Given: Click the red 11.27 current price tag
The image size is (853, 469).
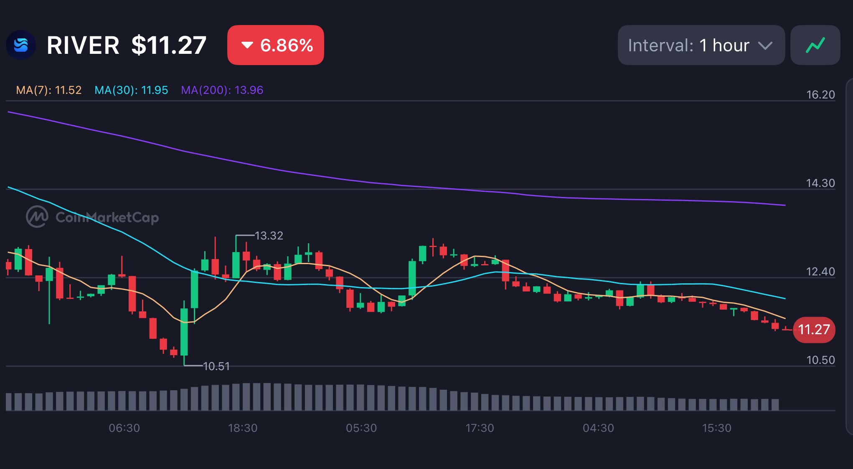Looking at the screenshot, I should [813, 330].
